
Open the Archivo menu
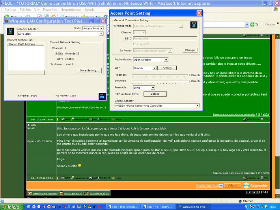click(x=10, y=9)
